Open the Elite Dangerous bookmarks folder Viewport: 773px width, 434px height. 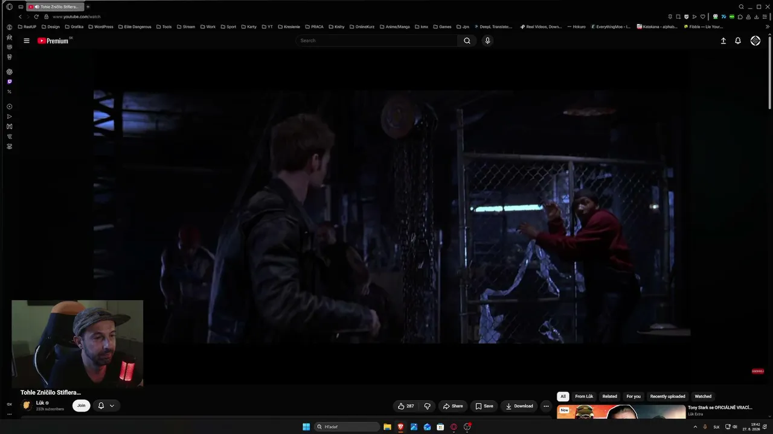pyautogui.click(x=135, y=27)
